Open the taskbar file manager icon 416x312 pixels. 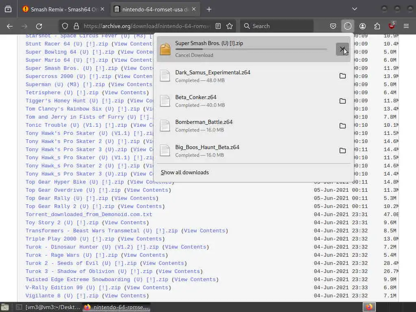click(x=5, y=307)
